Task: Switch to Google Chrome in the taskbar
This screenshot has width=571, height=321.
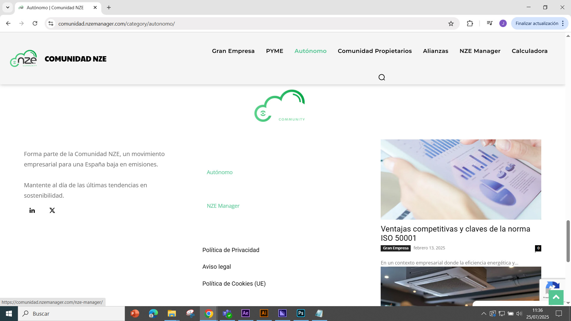Action: point(209,314)
